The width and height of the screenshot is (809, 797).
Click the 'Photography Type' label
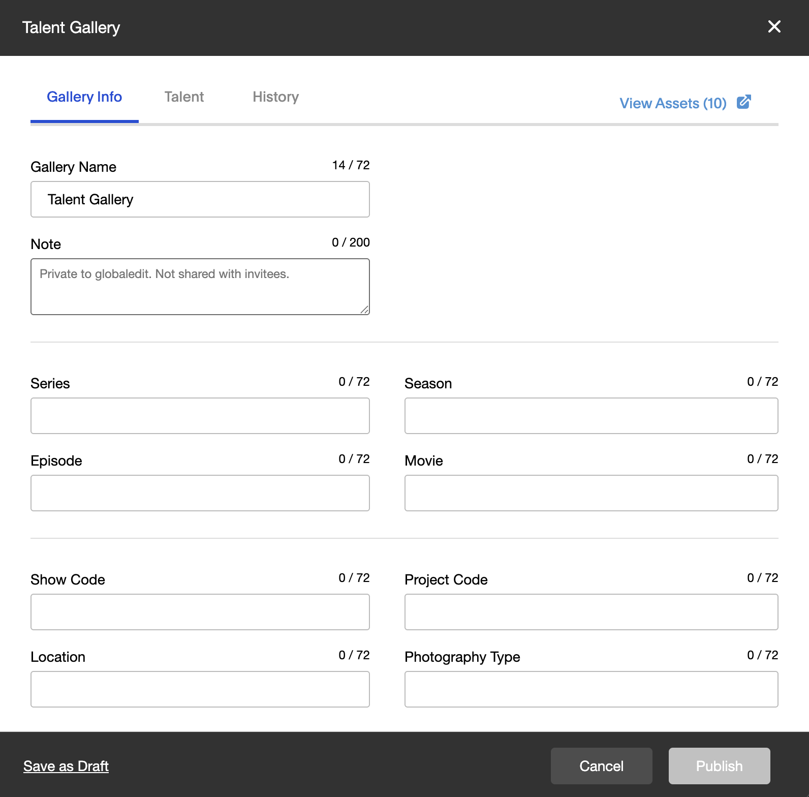[x=462, y=657]
